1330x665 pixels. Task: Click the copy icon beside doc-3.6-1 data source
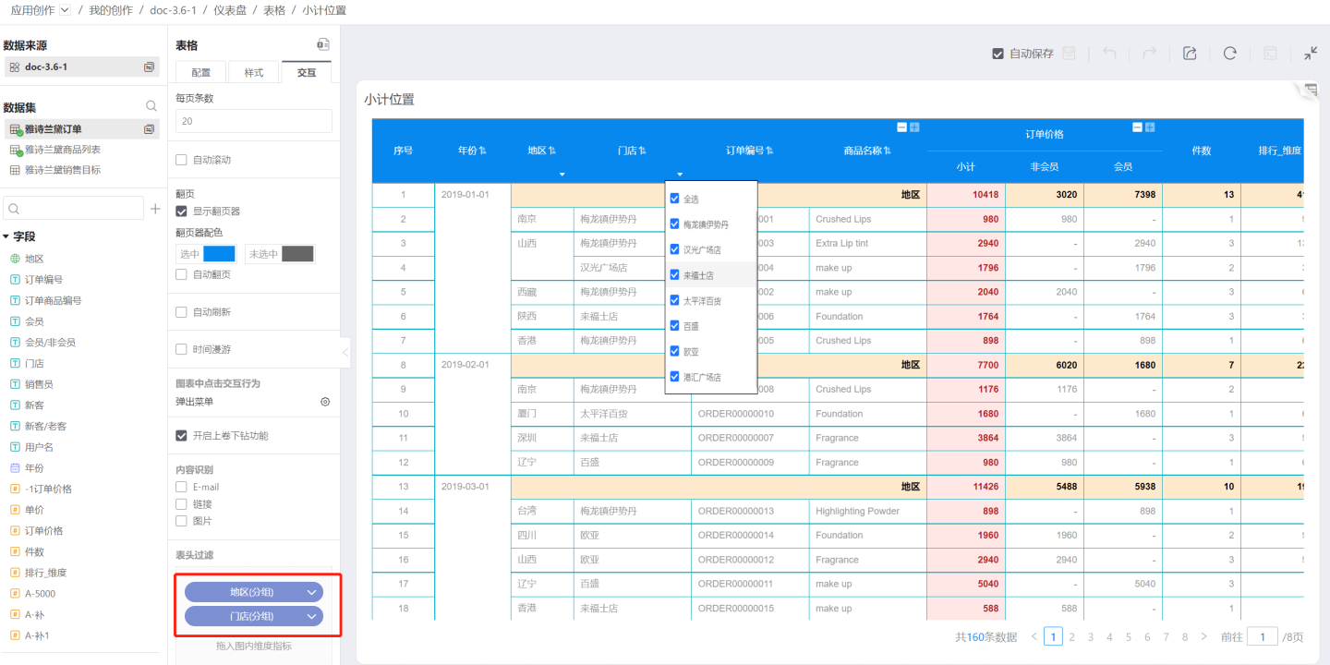149,67
